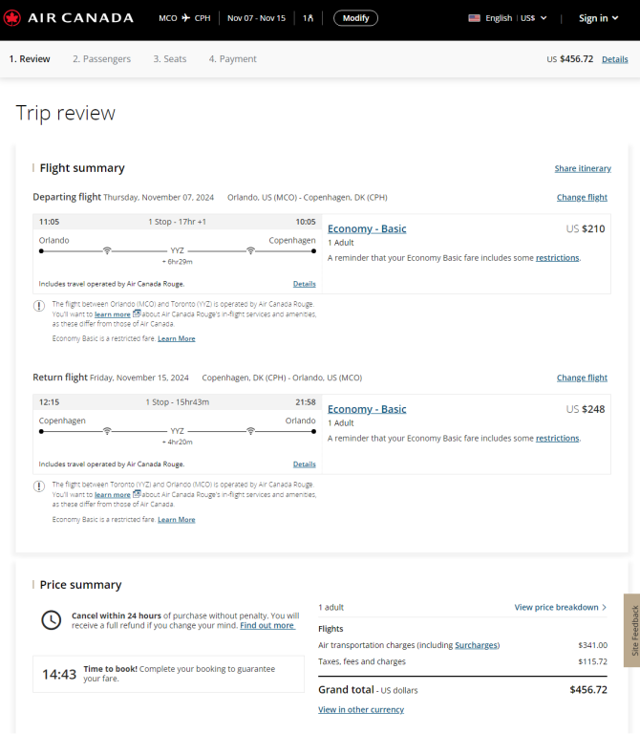Open the Share itinerary link
The height and width of the screenshot is (734, 640).
583,168
